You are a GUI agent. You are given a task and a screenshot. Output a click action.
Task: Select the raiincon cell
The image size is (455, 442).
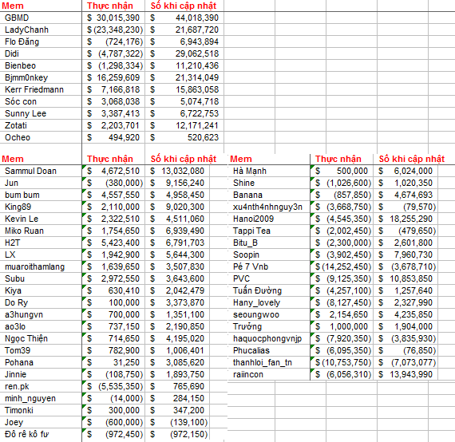[x=269, y=374]
